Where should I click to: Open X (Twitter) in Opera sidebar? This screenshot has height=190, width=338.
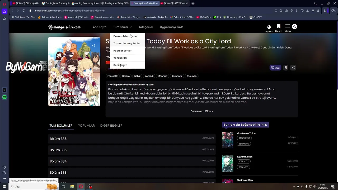click(4, 90)
